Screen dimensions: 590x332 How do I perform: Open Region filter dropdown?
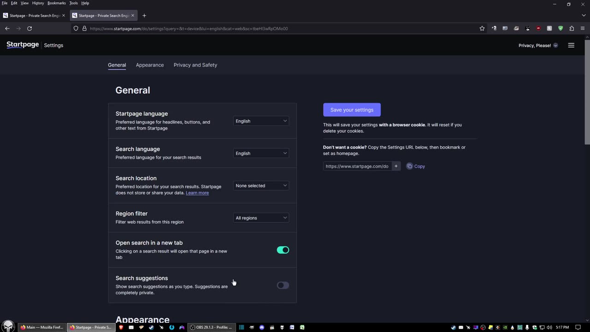pyautogui.click(x=261, y=218)
